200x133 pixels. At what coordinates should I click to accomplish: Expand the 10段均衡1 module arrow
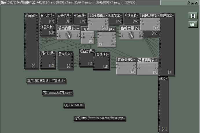click(x=106, y=16)
